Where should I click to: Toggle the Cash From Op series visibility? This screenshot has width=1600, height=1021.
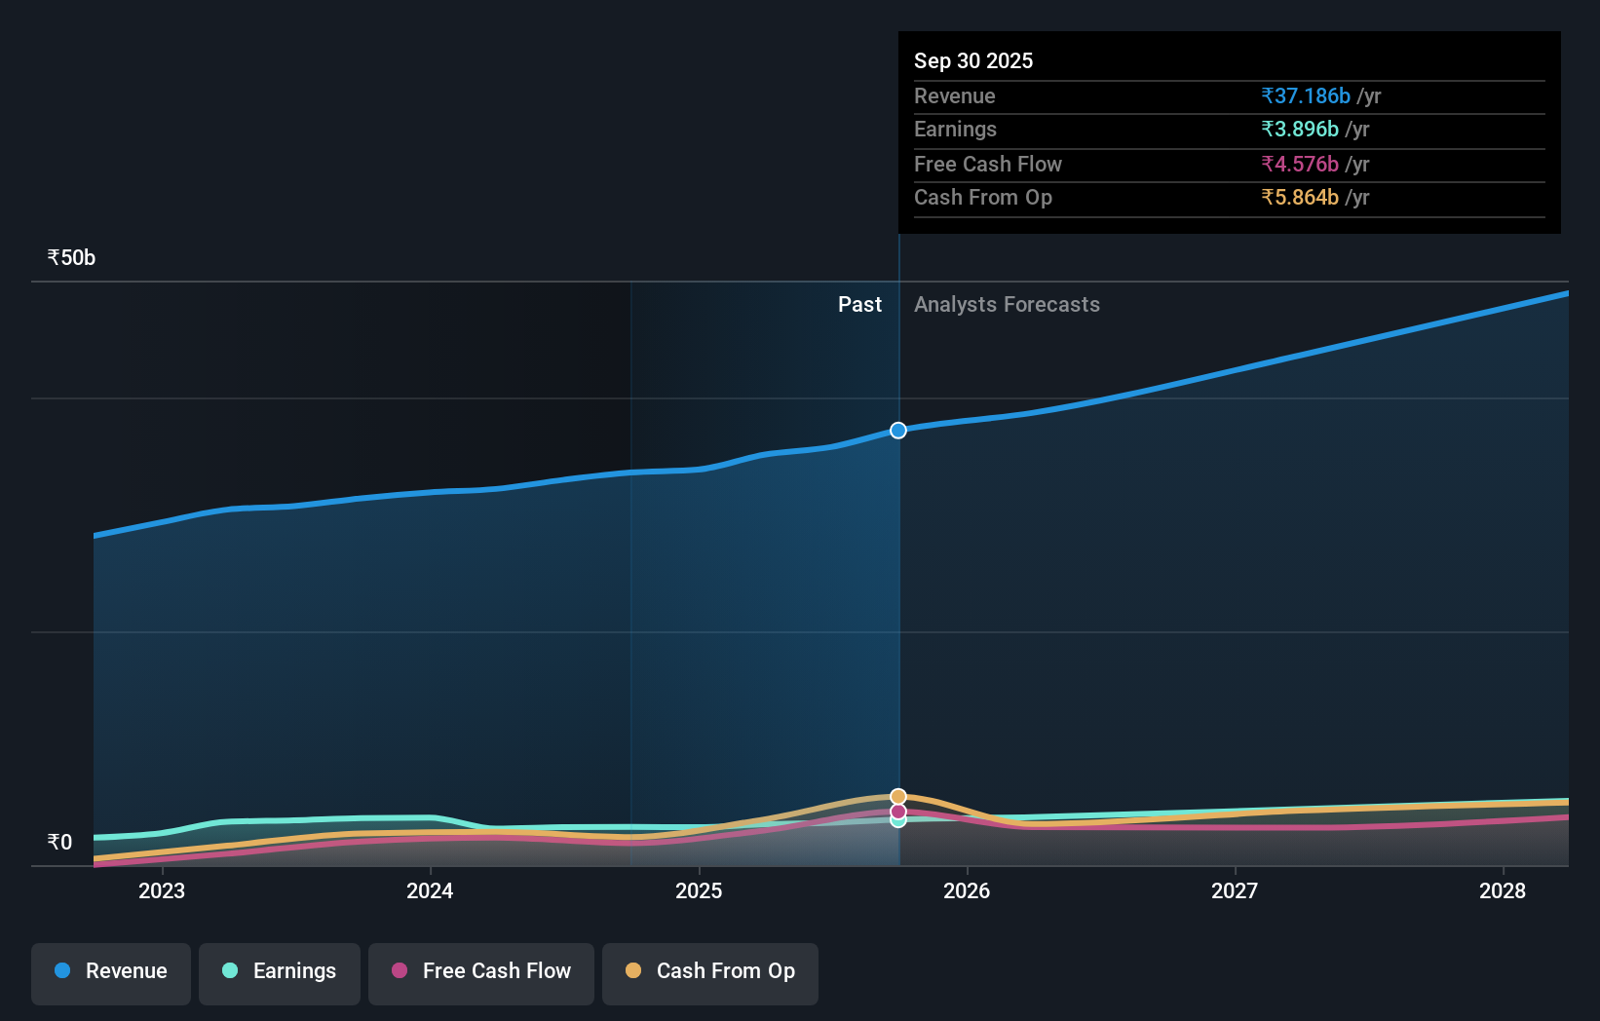pyautogui.click(x=709, y=973)
